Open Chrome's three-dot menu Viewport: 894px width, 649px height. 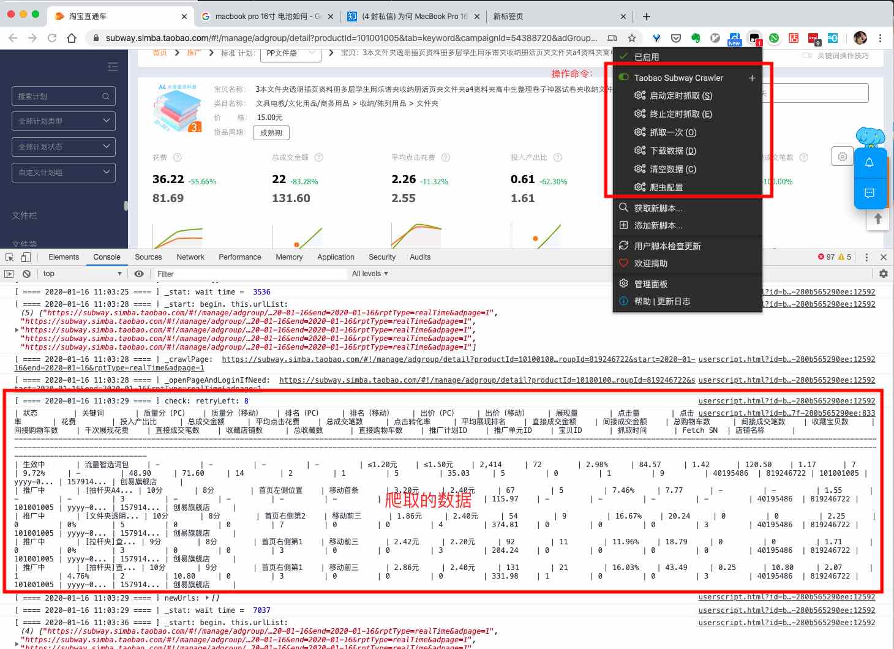880,38
